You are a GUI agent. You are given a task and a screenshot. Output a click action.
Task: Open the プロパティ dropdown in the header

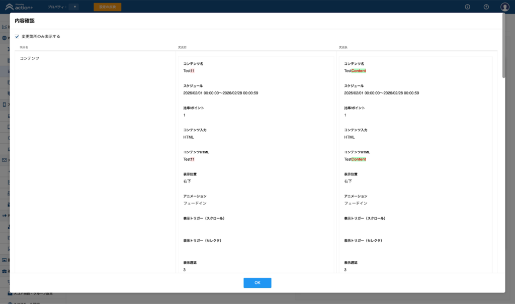[x=74, y=7]
